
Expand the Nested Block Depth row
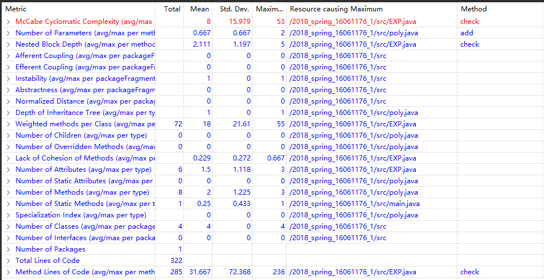pos(9,44)
